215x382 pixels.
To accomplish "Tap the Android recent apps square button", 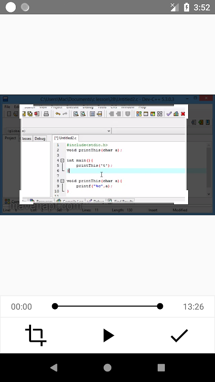I will pos(161,368).
